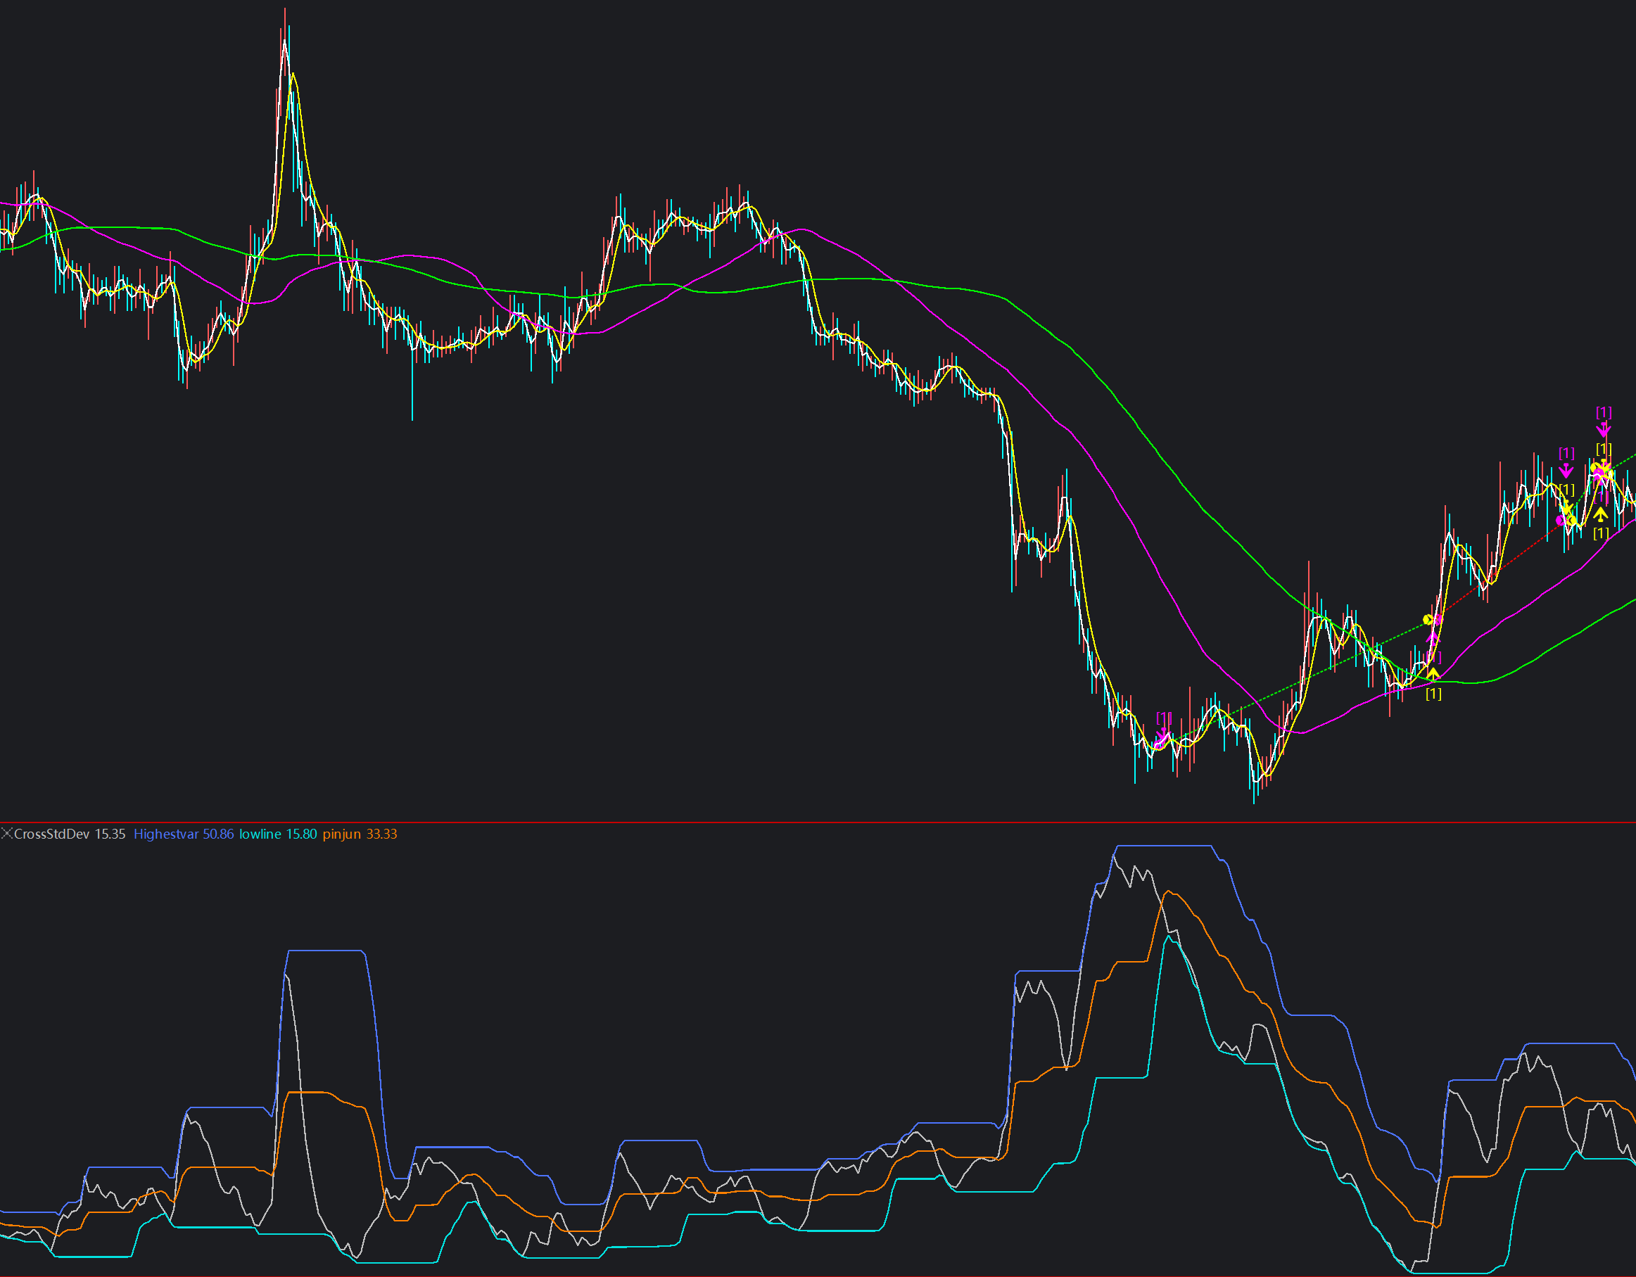Click the rightmost yellow up-arrow marker

click(x=1600, y=514)
